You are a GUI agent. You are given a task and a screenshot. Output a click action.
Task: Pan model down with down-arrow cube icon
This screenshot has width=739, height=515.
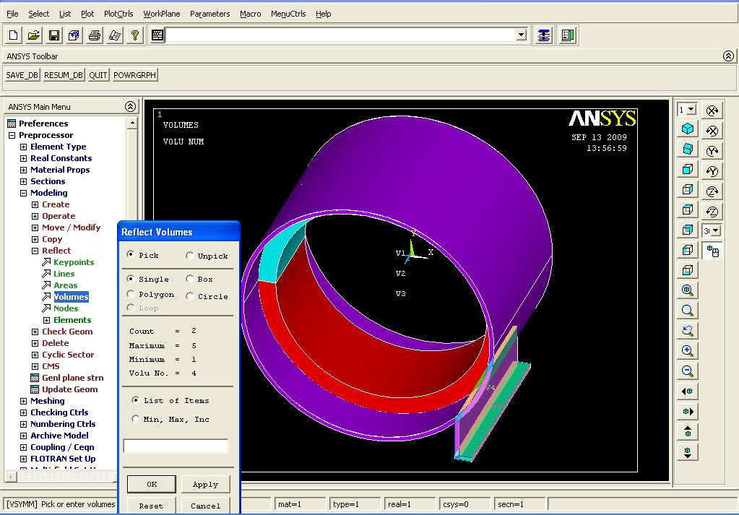click(x=688, y=452)
